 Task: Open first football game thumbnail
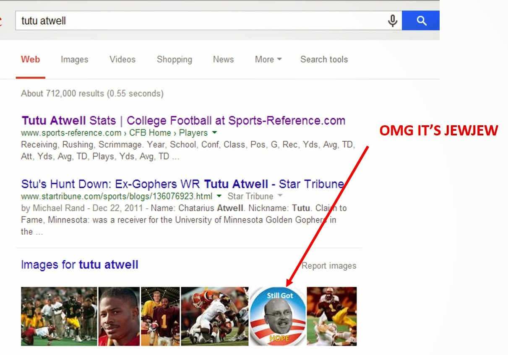tap(59, 316)
